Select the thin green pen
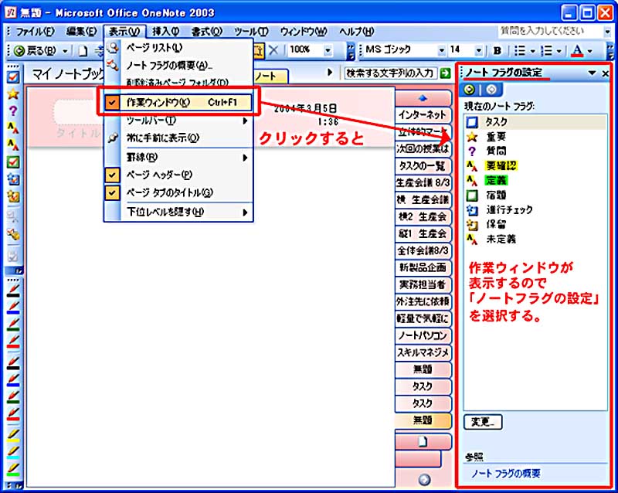The height and width of the screenshot is (493, 618). (x=13, y=325)
